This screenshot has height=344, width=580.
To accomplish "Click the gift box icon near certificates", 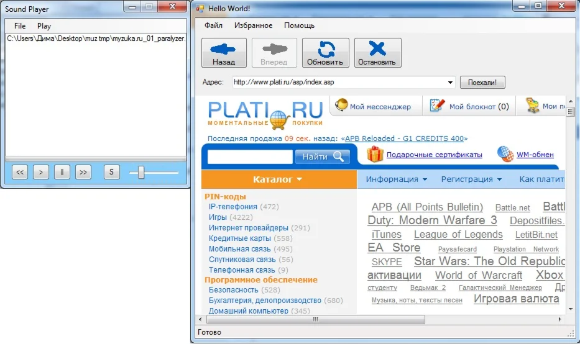I will tap(375, 154).
